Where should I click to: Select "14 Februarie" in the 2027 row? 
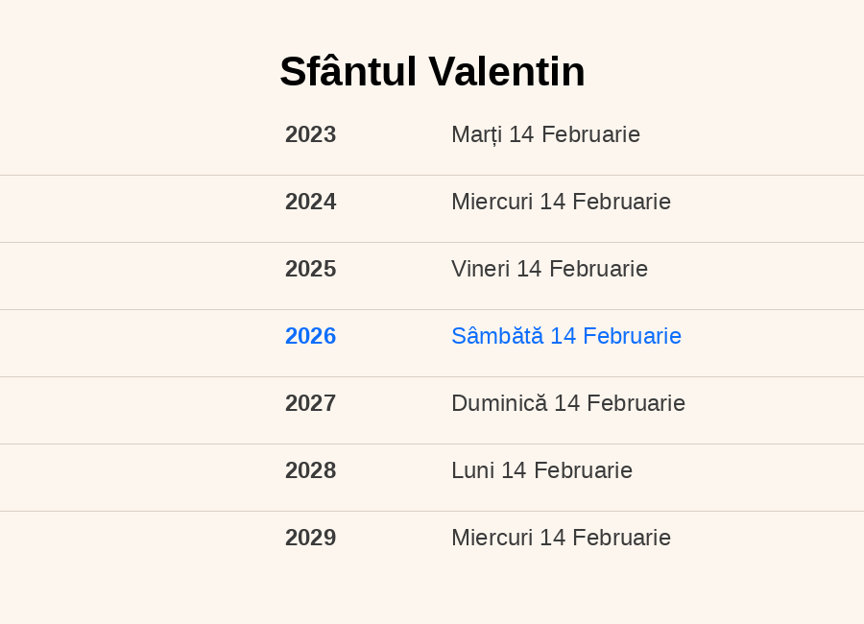[x=619, y=403]
